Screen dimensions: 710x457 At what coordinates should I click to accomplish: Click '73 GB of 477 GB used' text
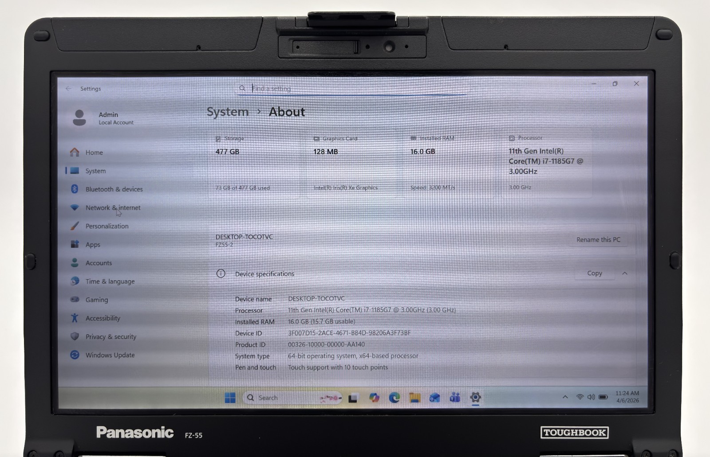pos(243,188)
